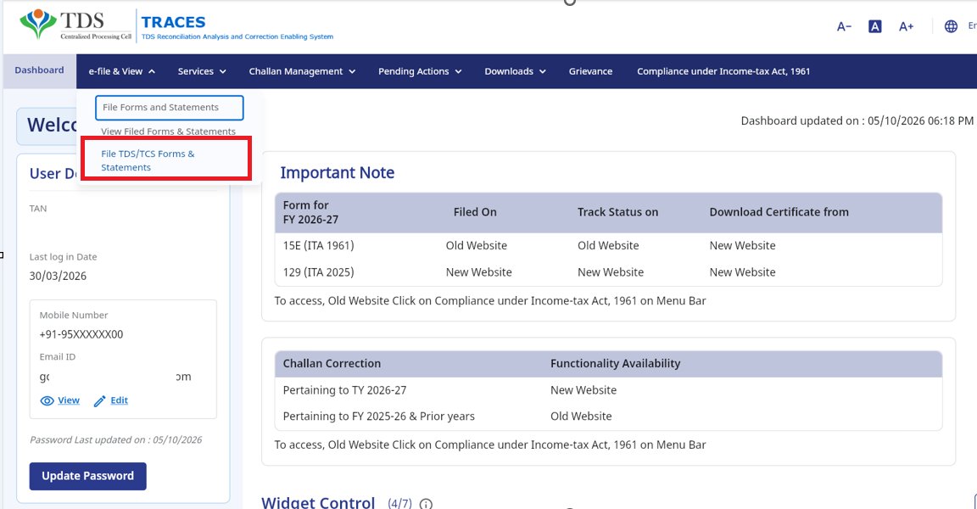Expand the Pending Actions dropdown
The height and width of the screenshot is (509, 977).
click(x=419, y=71)
